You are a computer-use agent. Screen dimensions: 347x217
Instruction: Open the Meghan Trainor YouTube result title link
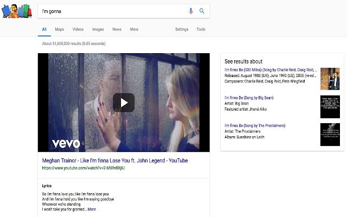(115, 161)
